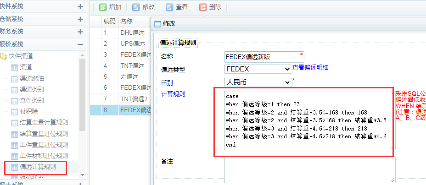Image resolution: width=426 pixels, height=185 pixels.
Task: Open 渠道 in the tree
Action: point(26,67)
